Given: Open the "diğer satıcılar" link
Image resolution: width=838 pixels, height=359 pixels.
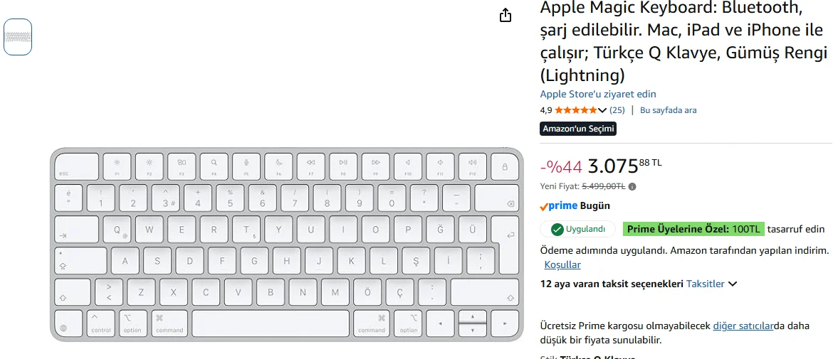Looking at the screenshot, I should click(743, 326).
